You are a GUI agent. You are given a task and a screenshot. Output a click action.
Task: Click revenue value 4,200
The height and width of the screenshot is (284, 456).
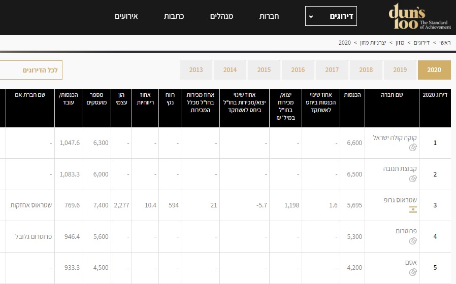coord(354,268)
